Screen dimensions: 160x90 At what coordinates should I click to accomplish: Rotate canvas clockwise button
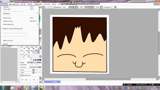click(x=90, y=7)
